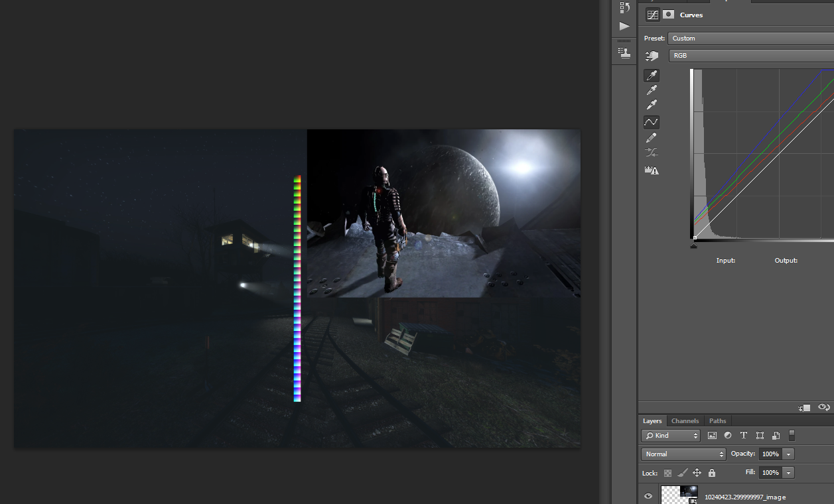The height and width of the screenshot is (504, 834).
Task: Select the white point eyedropper
Action: point(652,105)
